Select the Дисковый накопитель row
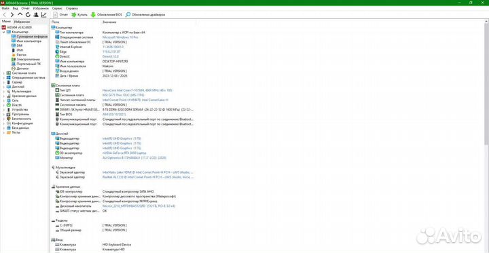Image resolution: width=489 pixels, height=253 pixels. (115, 206)
